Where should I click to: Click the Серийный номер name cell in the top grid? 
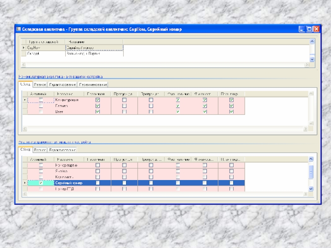point(94,48)
